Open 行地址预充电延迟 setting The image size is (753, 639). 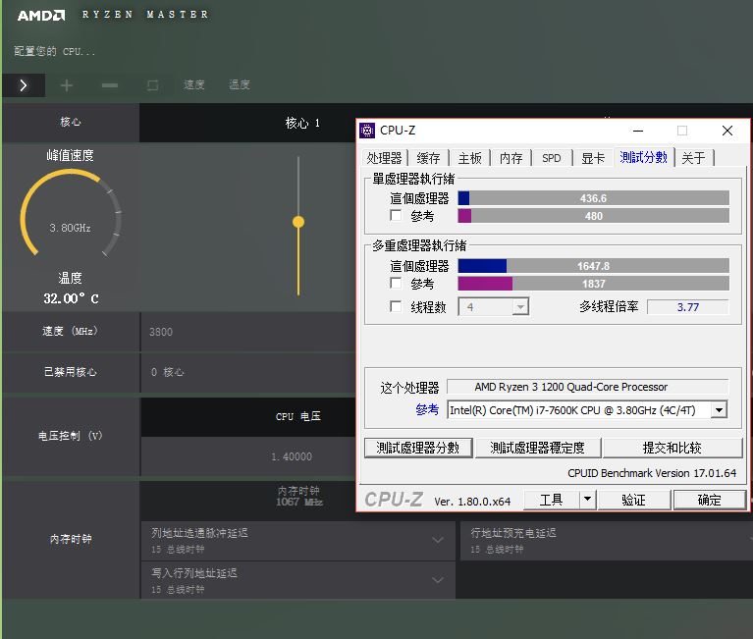coord(606,541)
